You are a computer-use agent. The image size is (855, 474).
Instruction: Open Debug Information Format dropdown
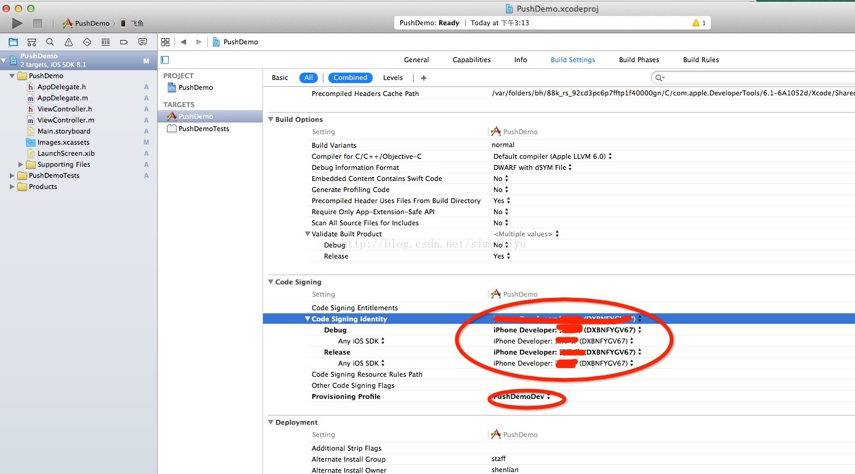click(x=533, y=167)
